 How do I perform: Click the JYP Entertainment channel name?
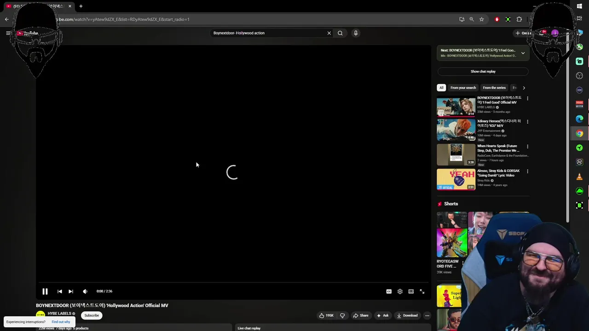(489, 131)
